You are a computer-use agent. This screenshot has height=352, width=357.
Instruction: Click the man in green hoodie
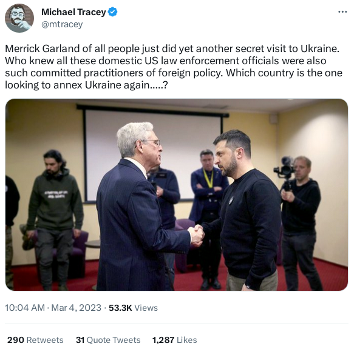pyautogui.click(x=55, y=218)
